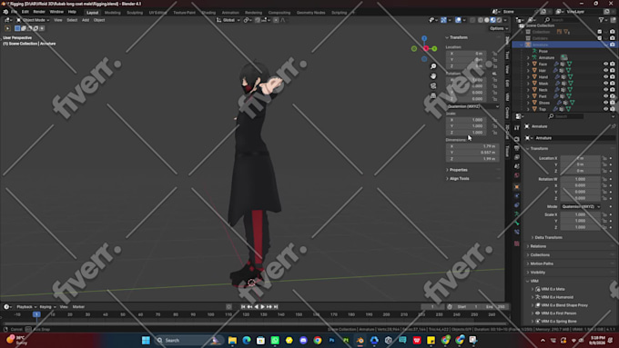
Task: Click the green Y axis gizmo handle
Action: (434, 48)
